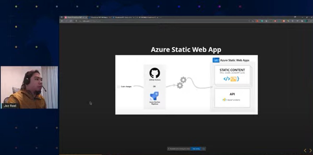Click the browser back button
313x155 pixels.
click(x=62, y=21)
